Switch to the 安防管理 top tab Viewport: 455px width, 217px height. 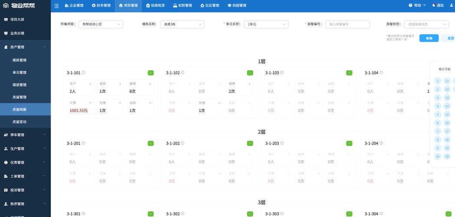pos(182,6)
